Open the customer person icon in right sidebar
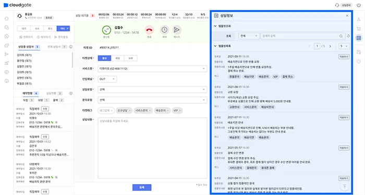Viewport: 365px width, 195px height. coord(359,20)
